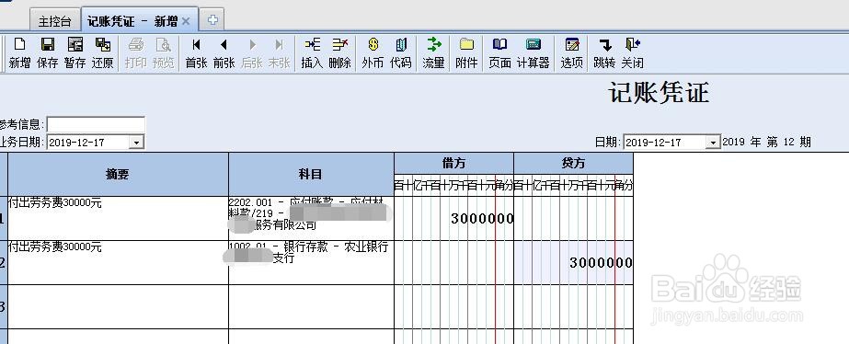
Task: Click the 摘要 column header
Action: tap(118, 174)
